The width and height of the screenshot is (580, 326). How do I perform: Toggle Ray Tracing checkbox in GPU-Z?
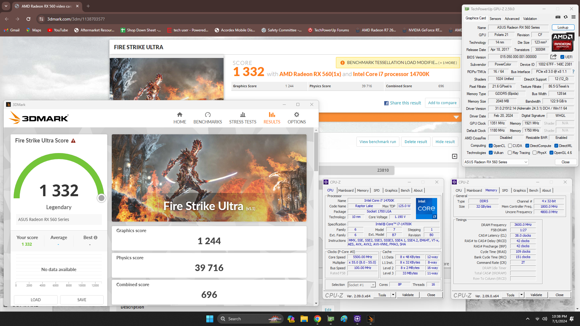(510, 153)
